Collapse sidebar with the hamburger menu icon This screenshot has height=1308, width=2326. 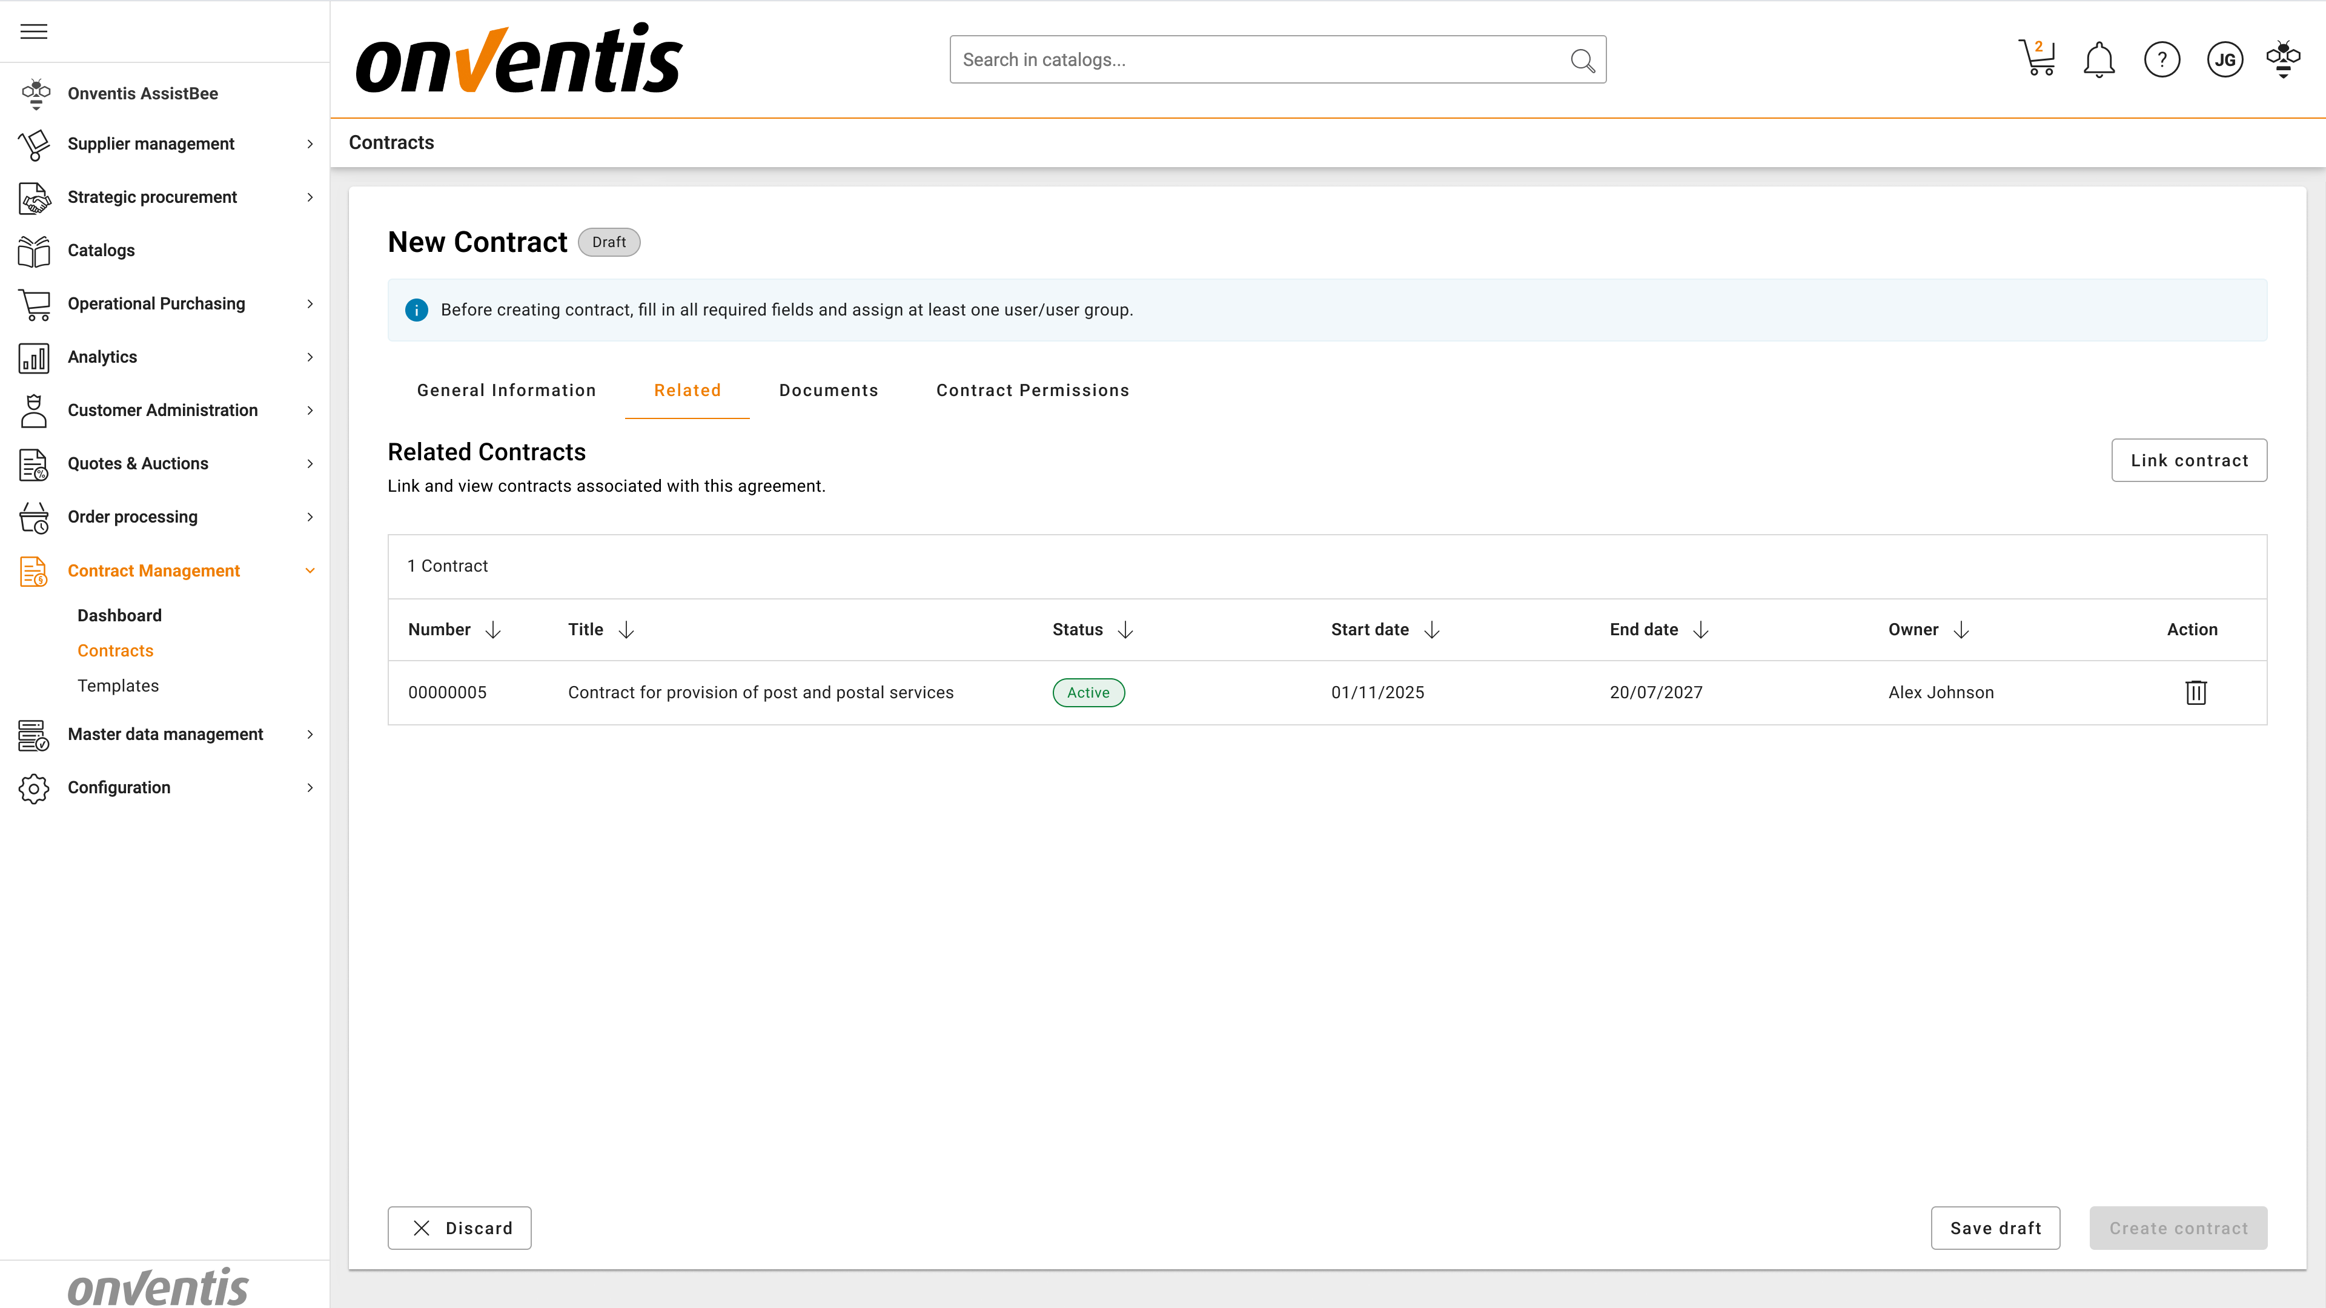(x=33, y=31)
